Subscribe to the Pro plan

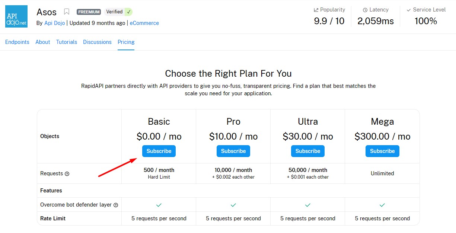click(x=233, y=151)
